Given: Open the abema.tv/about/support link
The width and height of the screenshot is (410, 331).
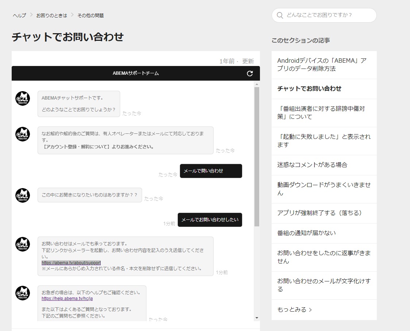Looking at the screenshot, I should [x=71, y=262].
